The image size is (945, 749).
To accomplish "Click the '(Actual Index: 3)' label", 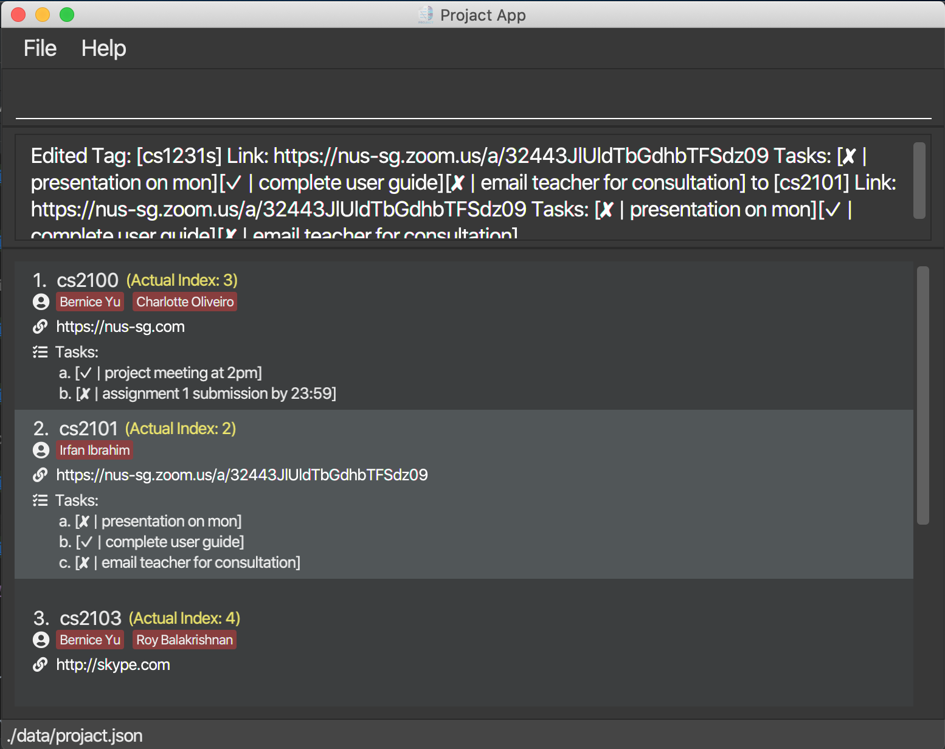I will point(182,280).
